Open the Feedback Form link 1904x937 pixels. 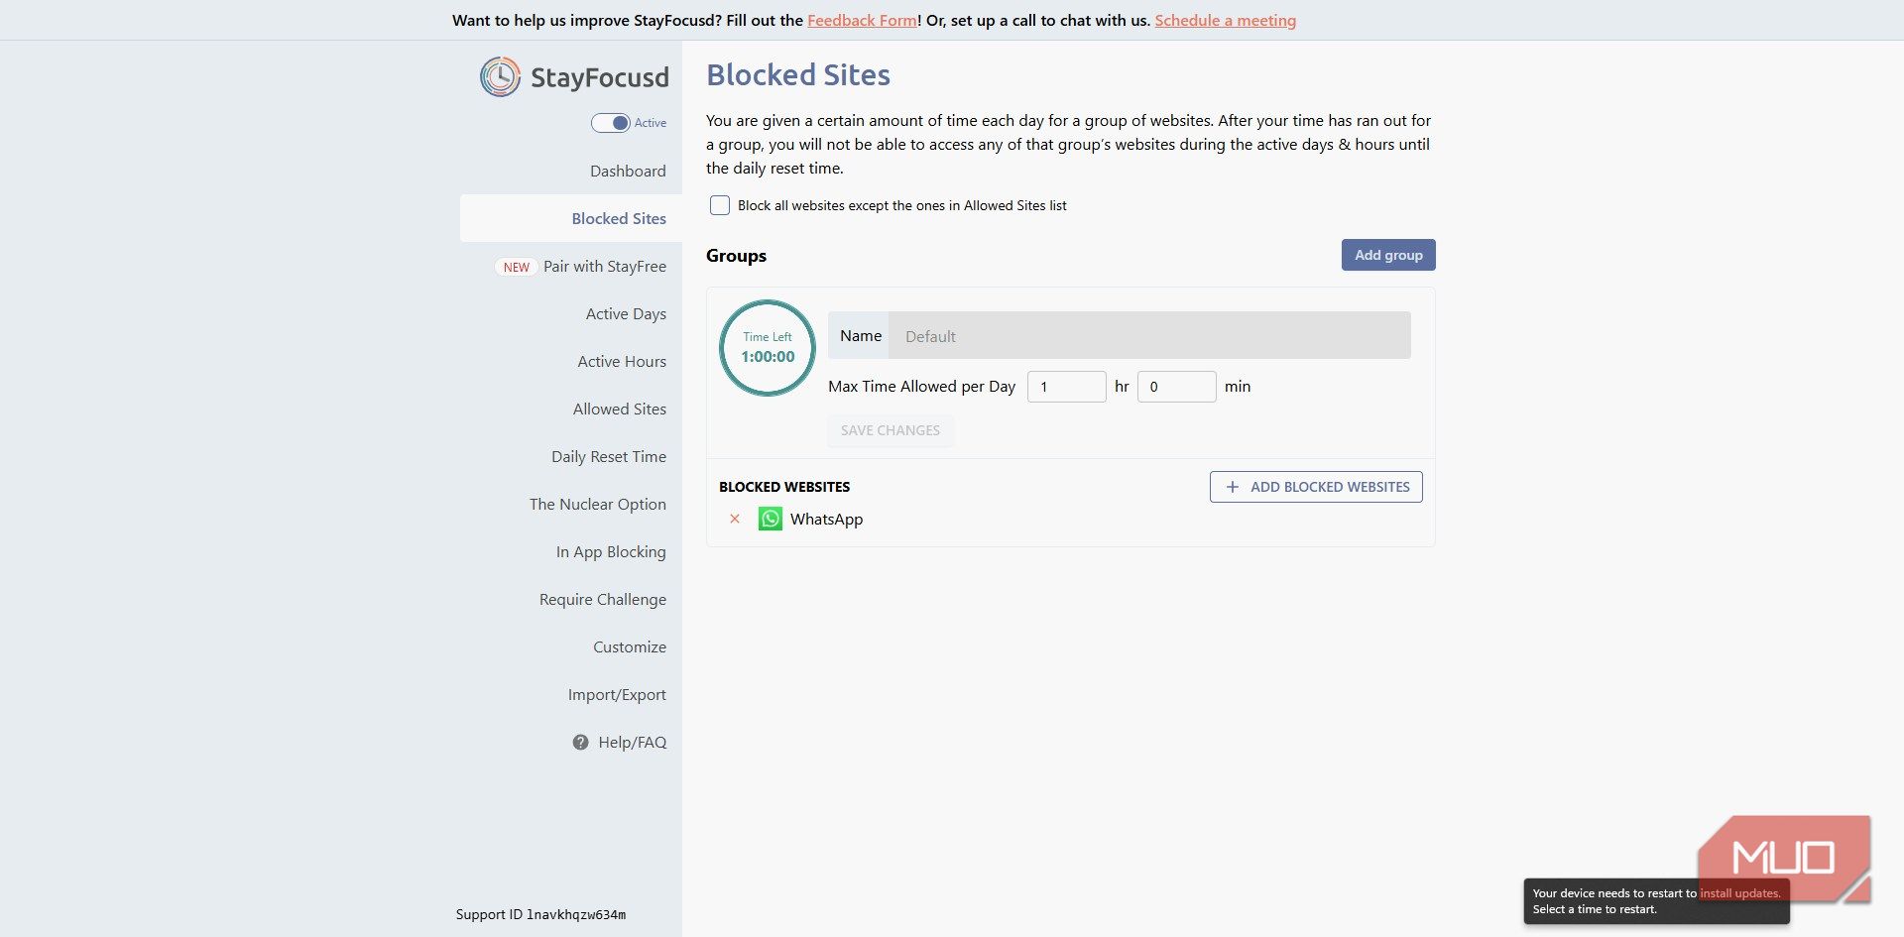point(862,20)
